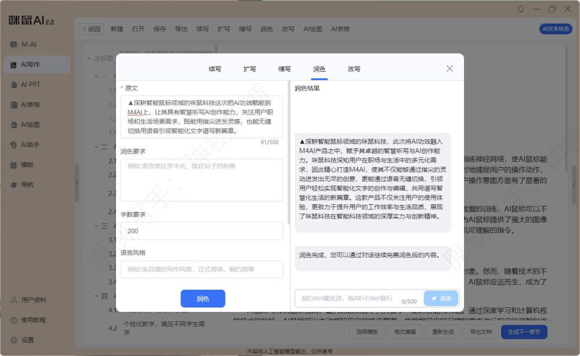The width and height of the screenshot is (580, 356).
Task: Click 新建 in the top toolbar
Action: [x=117, y=29]
